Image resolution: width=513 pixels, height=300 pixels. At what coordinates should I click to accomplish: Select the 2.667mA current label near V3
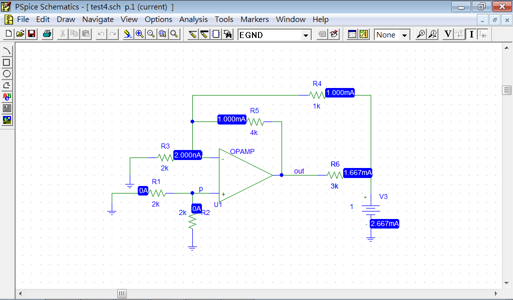tap(384, 223)
